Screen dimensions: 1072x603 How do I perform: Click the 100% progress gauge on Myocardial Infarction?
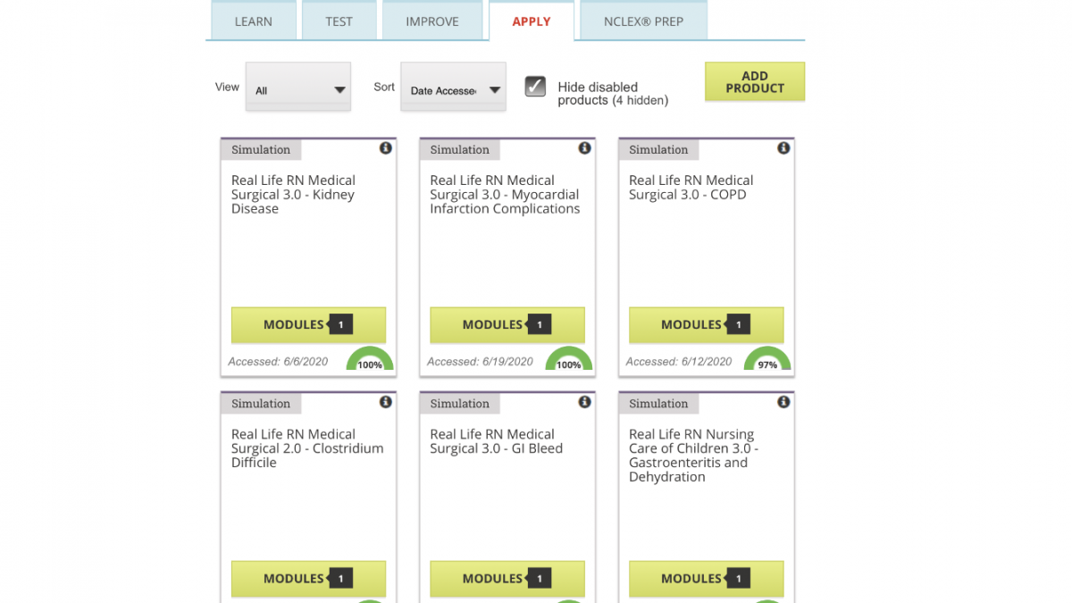[569, 359]
